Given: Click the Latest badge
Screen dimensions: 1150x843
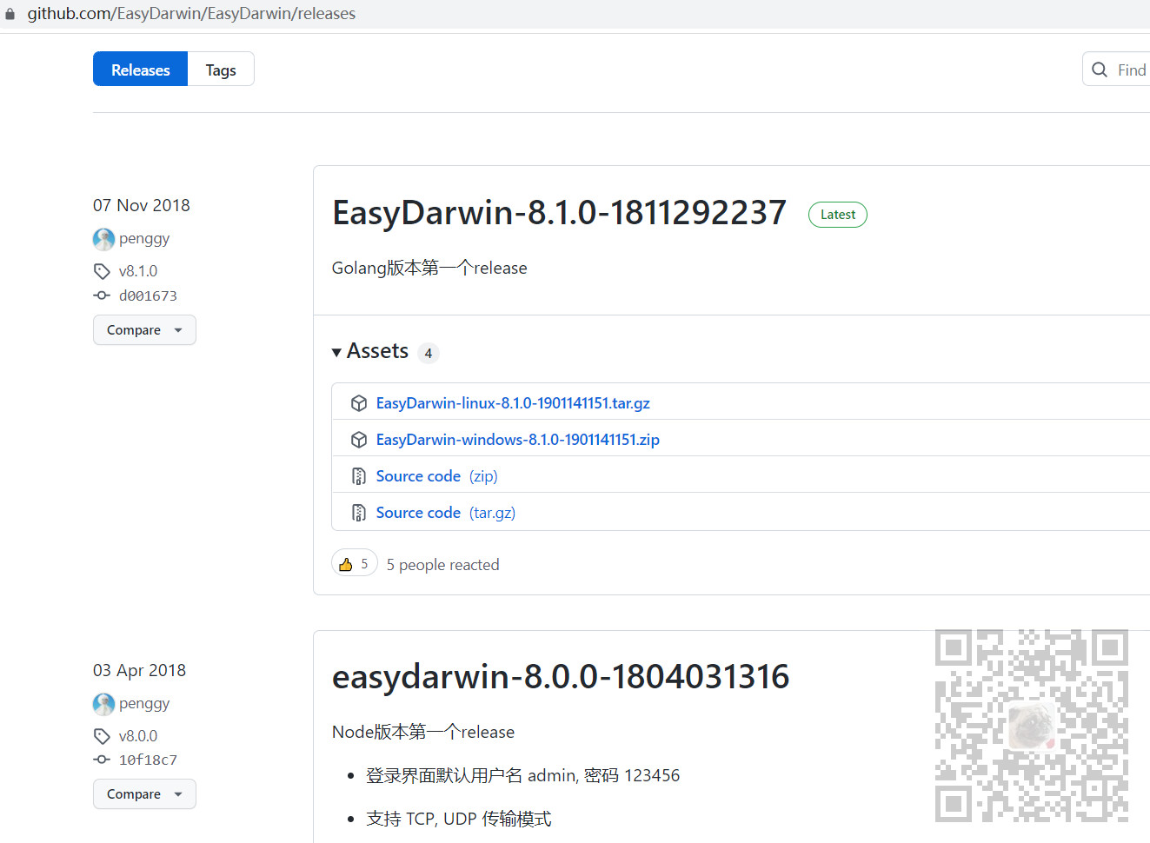Looking at the screenshot, I should [x=838, y=215].
